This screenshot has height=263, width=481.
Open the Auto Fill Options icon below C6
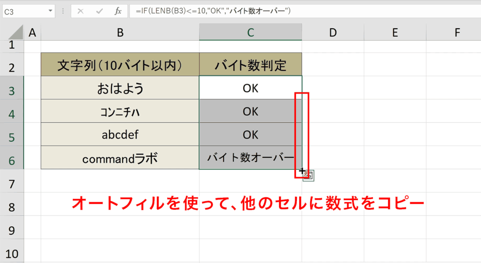click(309, 176)
